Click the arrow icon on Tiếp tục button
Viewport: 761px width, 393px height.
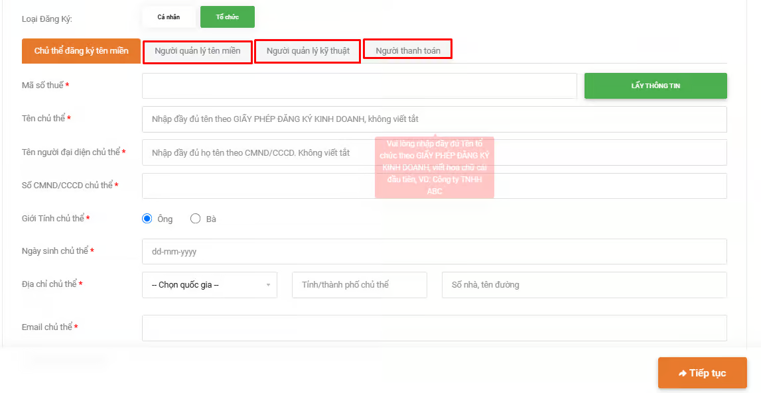coord(683,372)
